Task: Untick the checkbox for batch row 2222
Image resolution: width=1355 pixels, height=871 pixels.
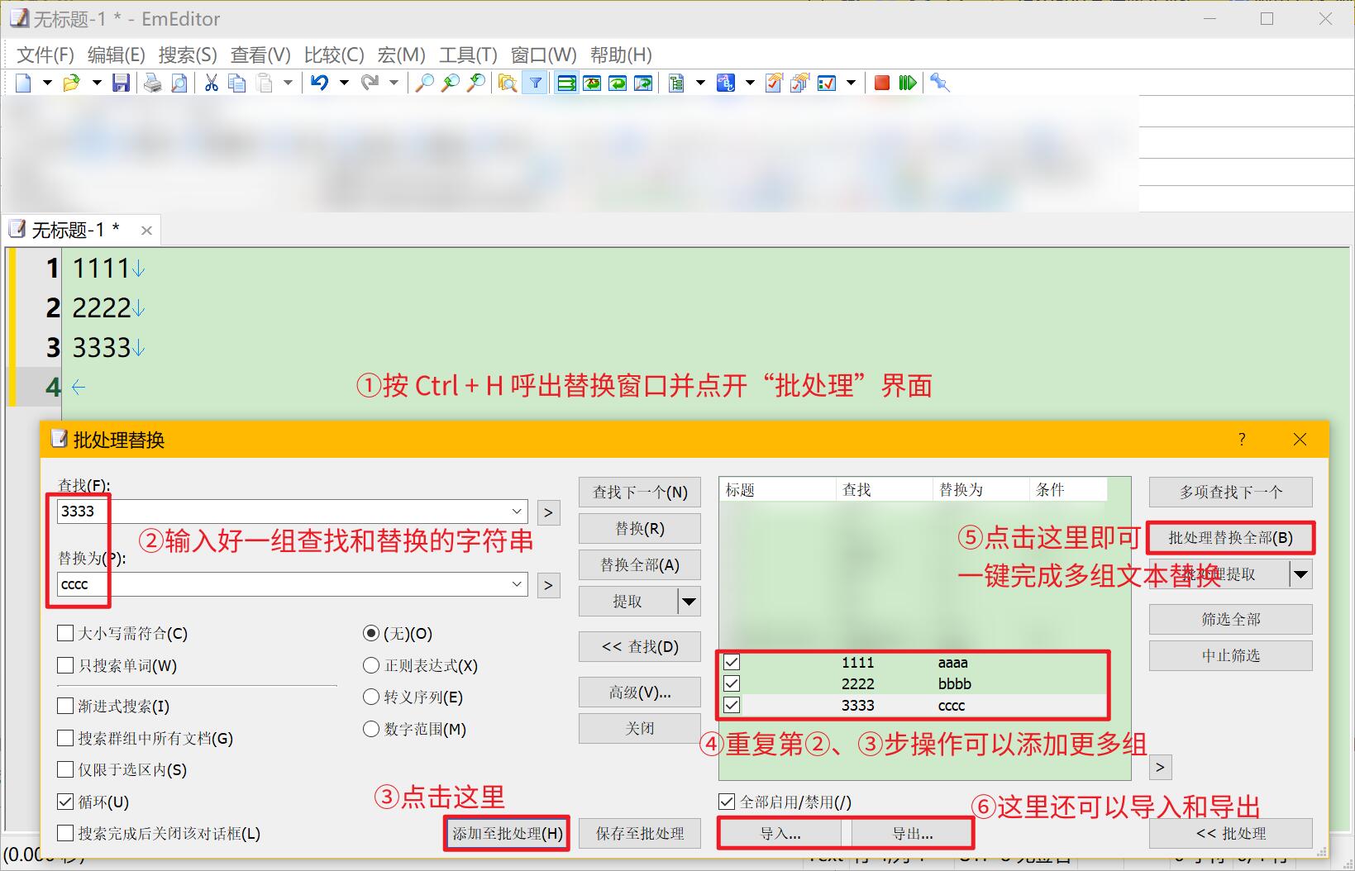Action: (732, 684)
